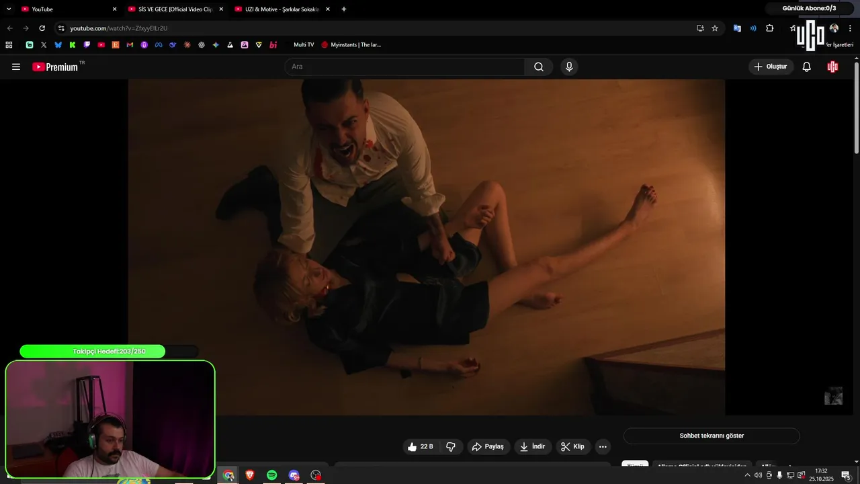
Task: Open Chrome from the taskbar
Action: pos(228,475)
